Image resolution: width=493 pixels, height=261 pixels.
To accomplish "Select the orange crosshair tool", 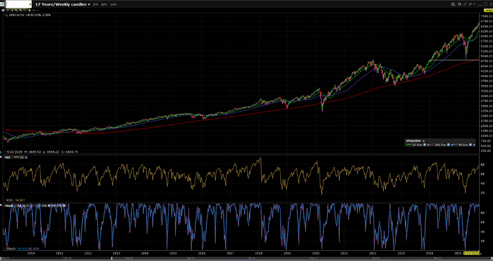I will pyautogui.click(x=25, y=10).
